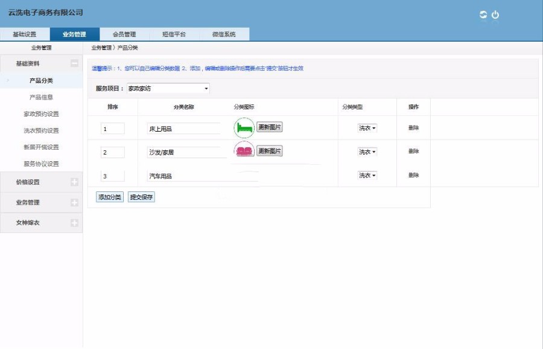Click the 业务管理〉产品分类 breadcrumb
Screen dimensions: 543x349
pos(115,48)
